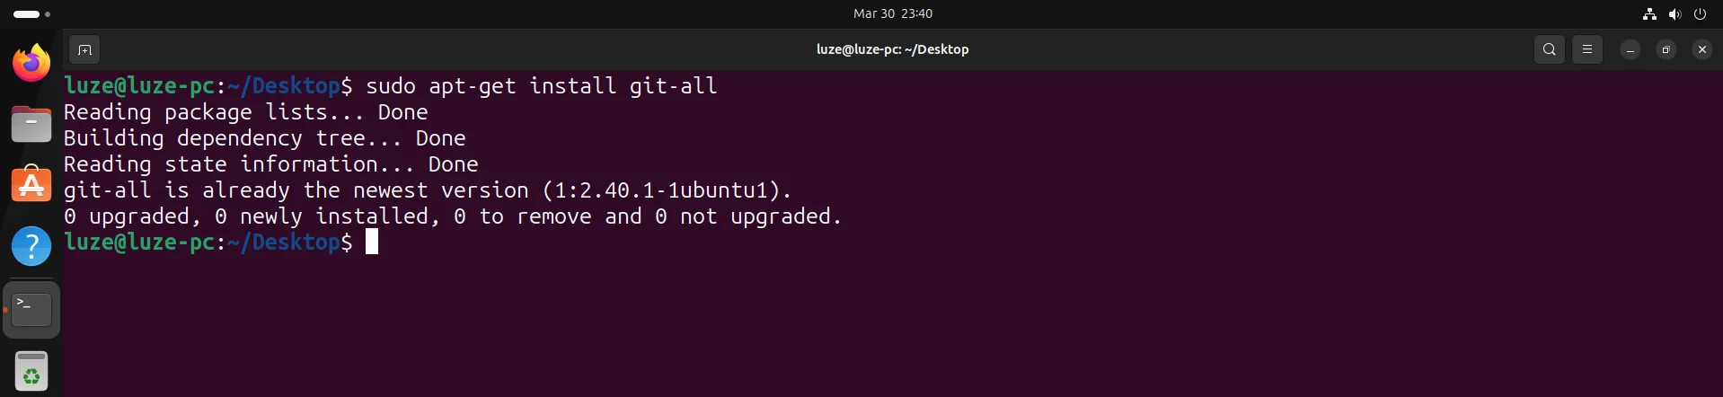Open the Help application icon

[x=31, y=246]
